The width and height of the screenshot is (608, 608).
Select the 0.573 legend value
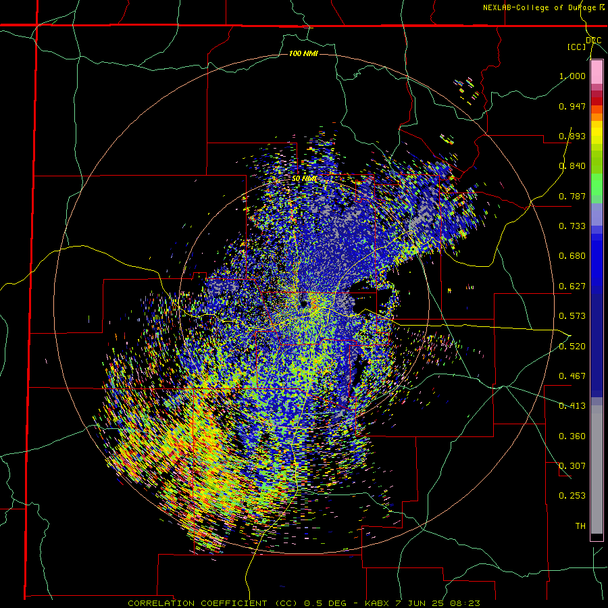coord(572,316)
